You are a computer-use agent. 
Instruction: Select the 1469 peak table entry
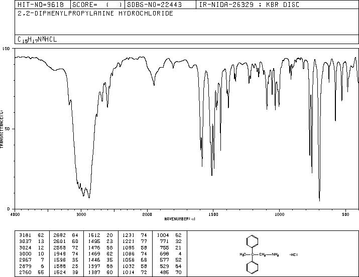[100, 253]
